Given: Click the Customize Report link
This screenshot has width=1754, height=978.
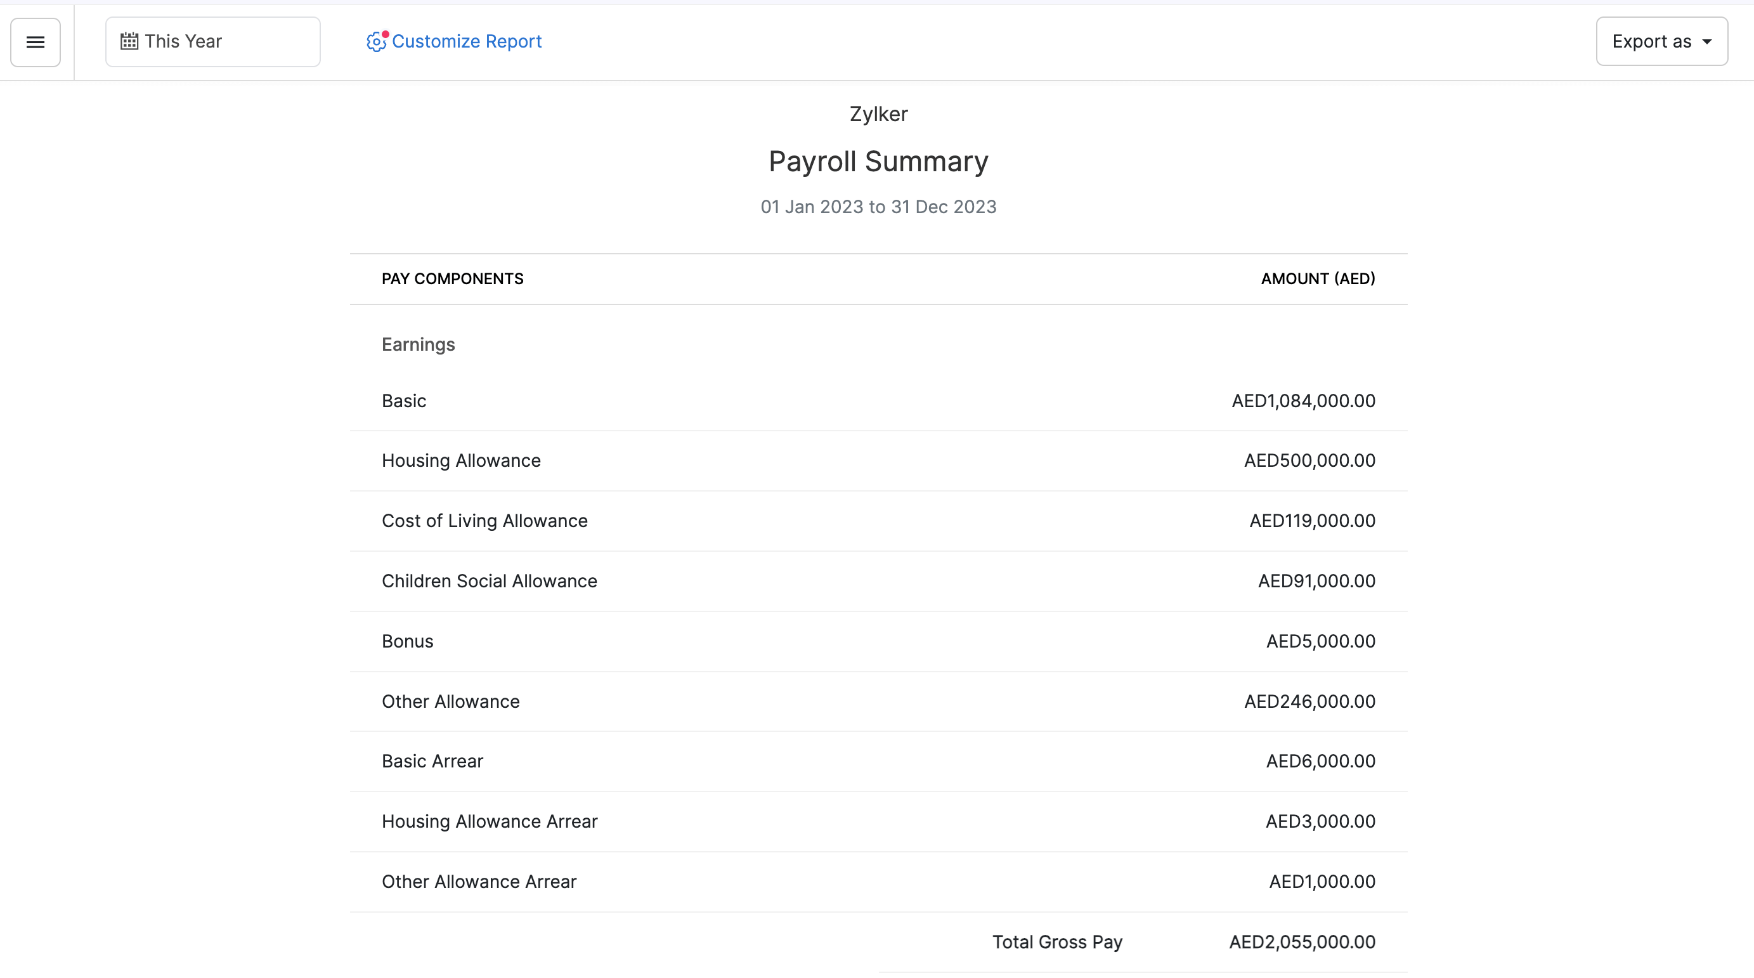Looking at the screenshot, I should point(467,42).
